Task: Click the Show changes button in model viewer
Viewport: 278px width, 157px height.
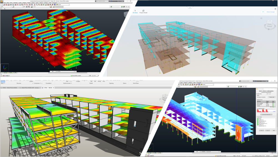Action: point(271,12)
